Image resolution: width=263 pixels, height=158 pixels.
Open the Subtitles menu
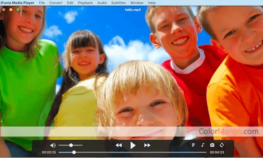click(x=118, y=3)
